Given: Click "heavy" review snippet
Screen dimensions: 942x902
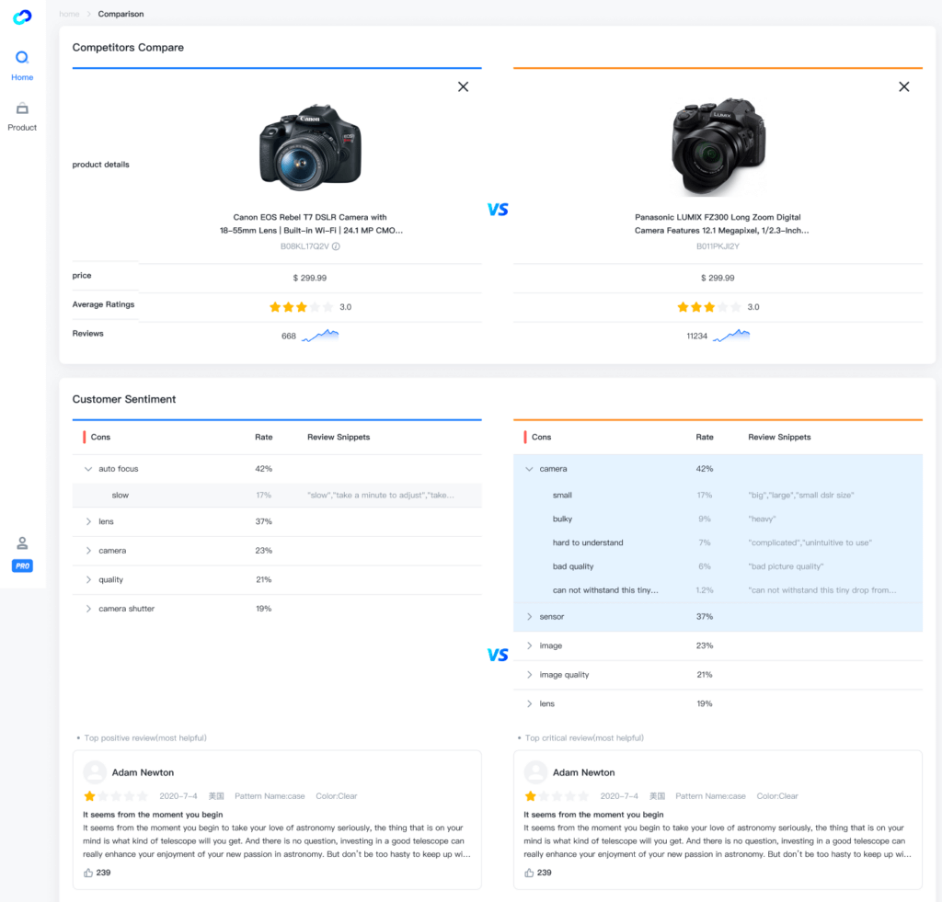Looking at the screenshot, I should (x=762, y=519).
